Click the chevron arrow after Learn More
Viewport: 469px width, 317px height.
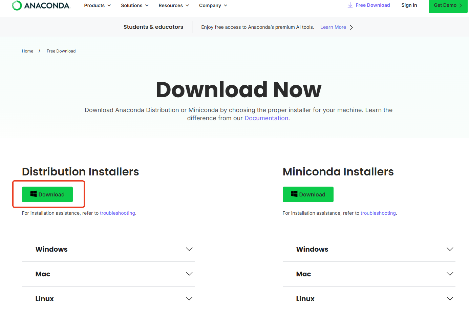click(x=351, y=27)
